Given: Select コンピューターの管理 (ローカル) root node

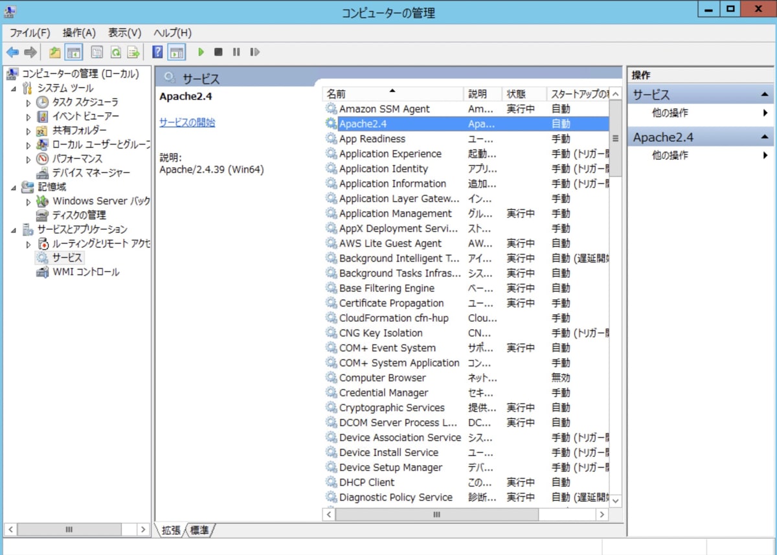Looking at the screenshot, I should point(80,73).
